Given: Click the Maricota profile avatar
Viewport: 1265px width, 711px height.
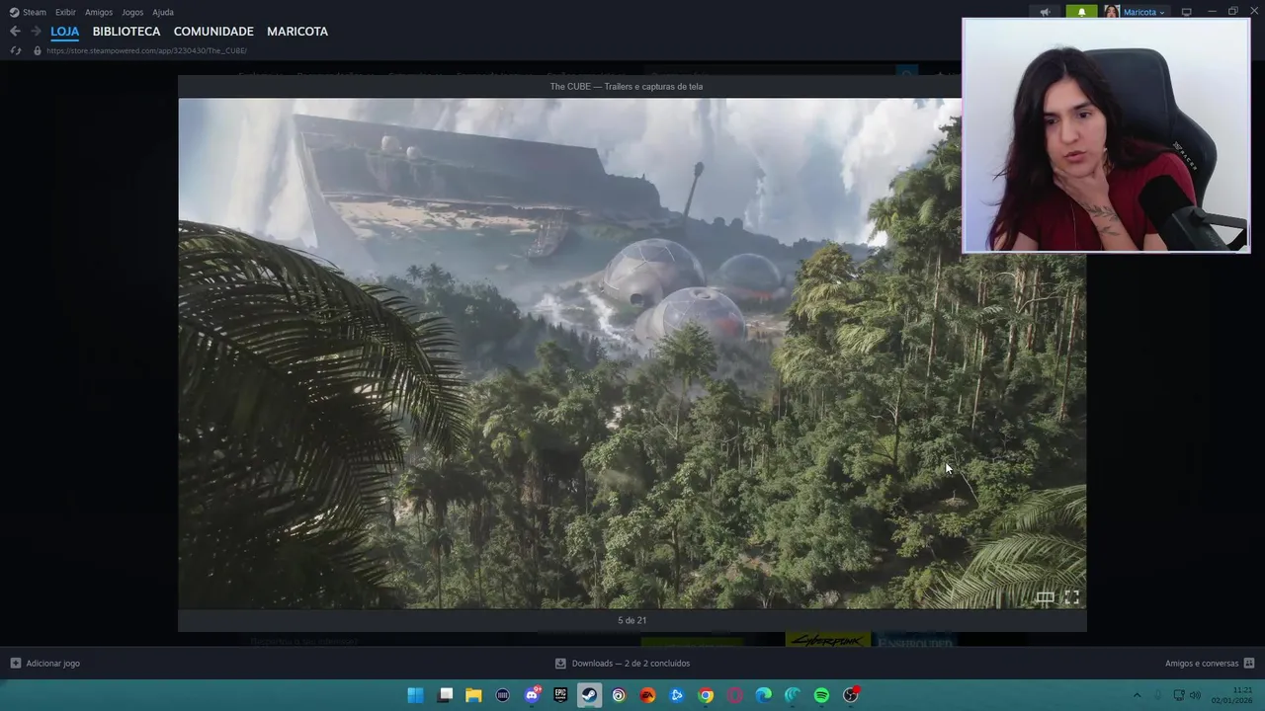Looking at the screenshot, I should click(1112, 12).
